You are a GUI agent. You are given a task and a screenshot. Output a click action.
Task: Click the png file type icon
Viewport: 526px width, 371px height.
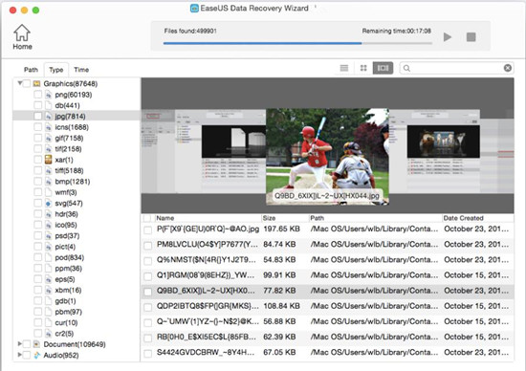tap(49, 95)
